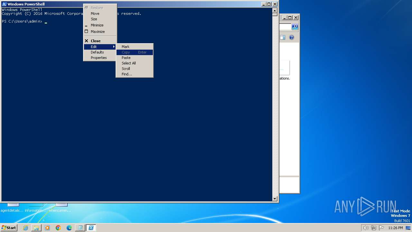
Task: Expand the Edit submenu entry
Action: pyautogui.click(x=100, y=47)
